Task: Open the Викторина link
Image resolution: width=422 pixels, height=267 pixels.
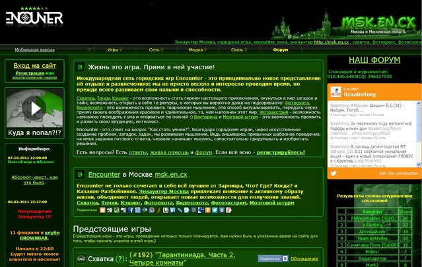Action: [x=205, y=117]
